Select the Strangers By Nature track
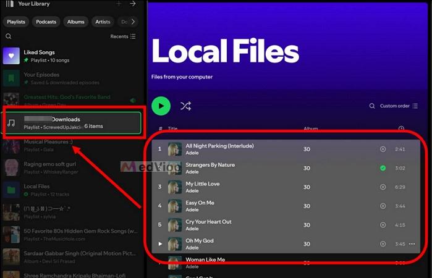This screenshot has height=278, width=432. [286, 168]
